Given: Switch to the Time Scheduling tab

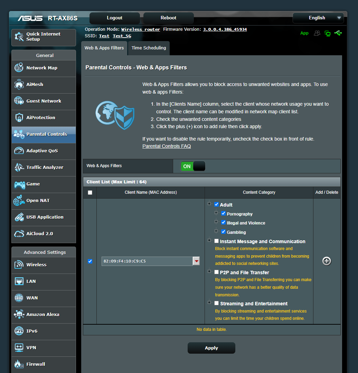Looking at the screenshot, I should tap(149, 48).
